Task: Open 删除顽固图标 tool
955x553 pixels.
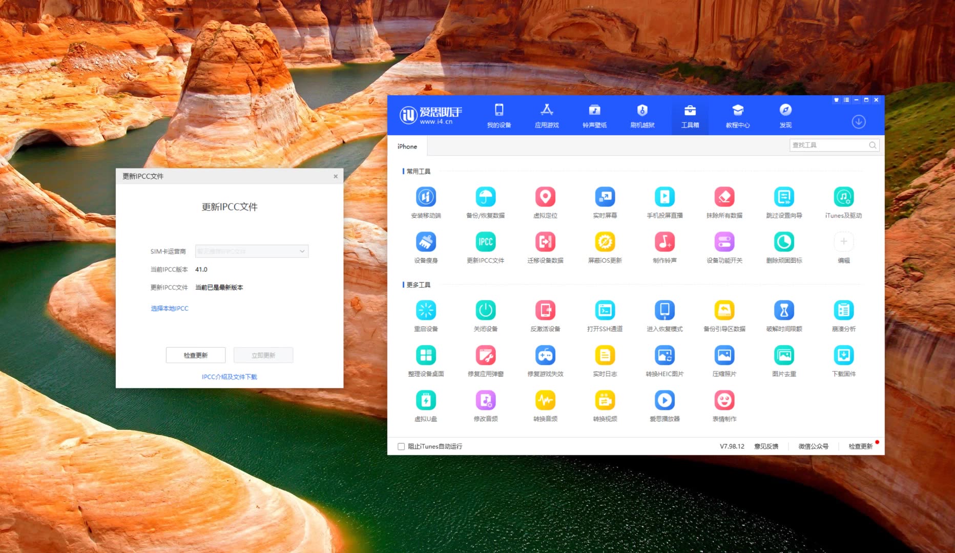Action: 784,242
